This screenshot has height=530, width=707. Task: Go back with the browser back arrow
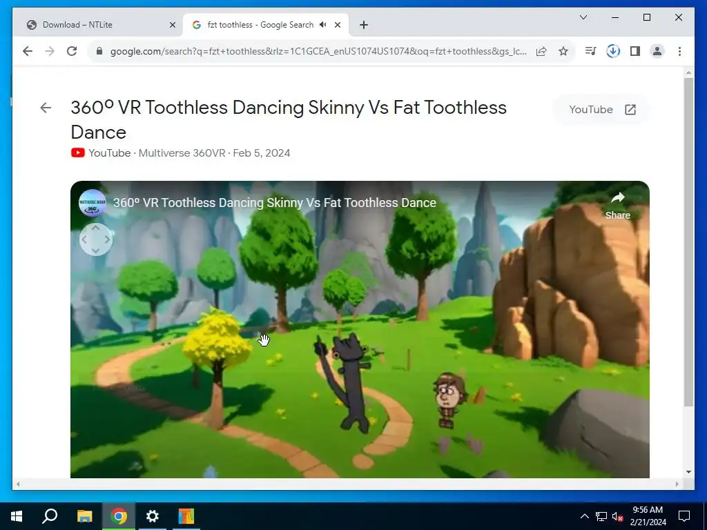coord(28,51)
